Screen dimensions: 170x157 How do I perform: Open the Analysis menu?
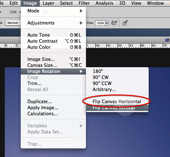point(104,3)
